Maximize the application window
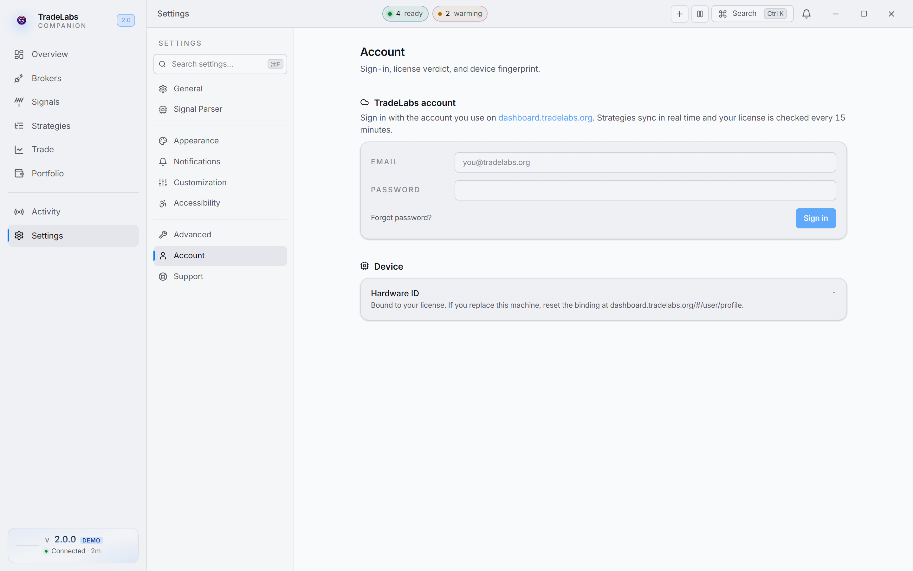The height and width of the screenshot is (571, 913). [x=864, y=14]
